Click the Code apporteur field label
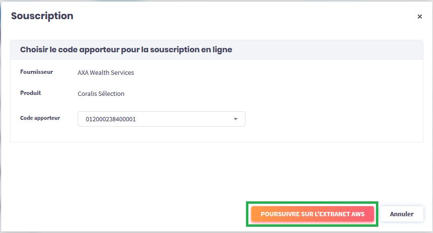The height and width of the screenshot is (233, 433). (40, 118)
